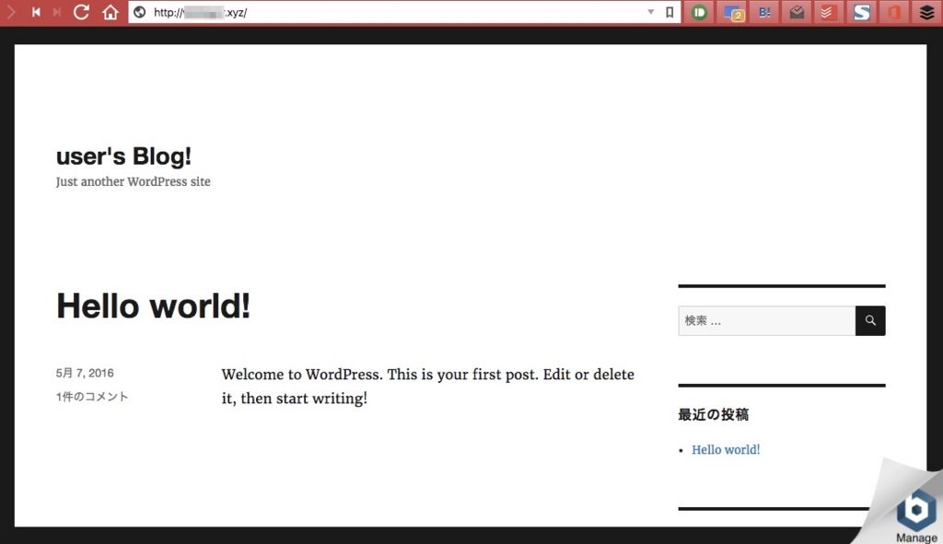The height and width of the screenshot is (544, 943).
Task: Click the 5月 7, 2016 post date link
Action: [85, 374]
